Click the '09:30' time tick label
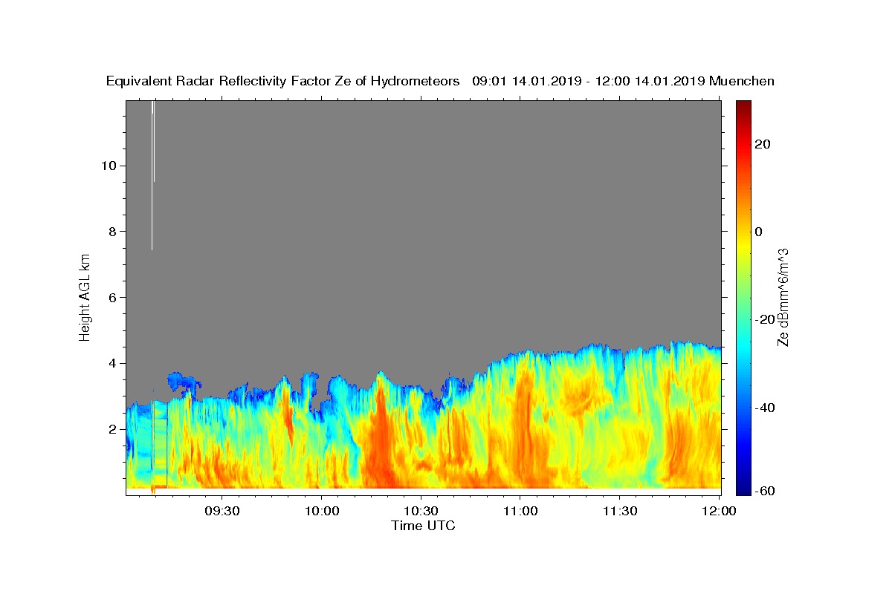 pos(222,511)
